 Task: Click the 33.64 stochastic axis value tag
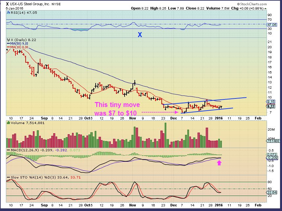(271, 193)
